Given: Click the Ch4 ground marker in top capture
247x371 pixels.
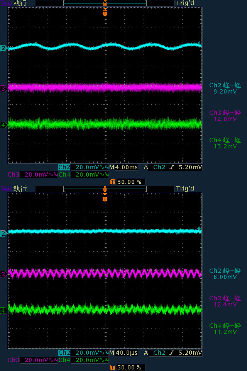Looking at the screenshot, I should 3,125.
